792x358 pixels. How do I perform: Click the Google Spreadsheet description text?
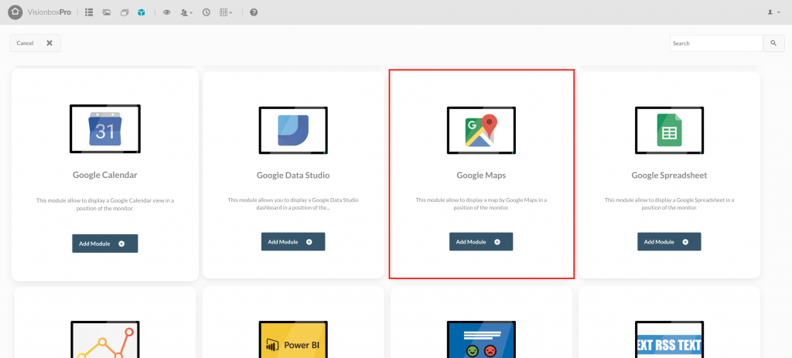pyautogui.click(x=669, y=203)
